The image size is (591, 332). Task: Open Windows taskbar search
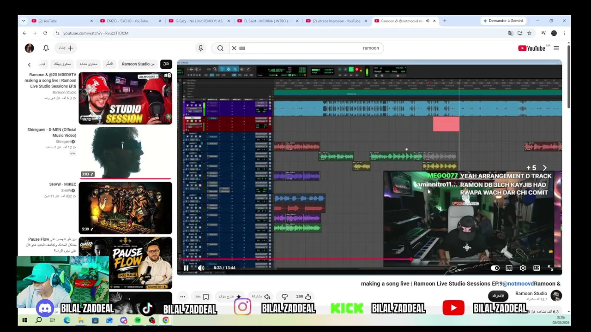[39, 320]
